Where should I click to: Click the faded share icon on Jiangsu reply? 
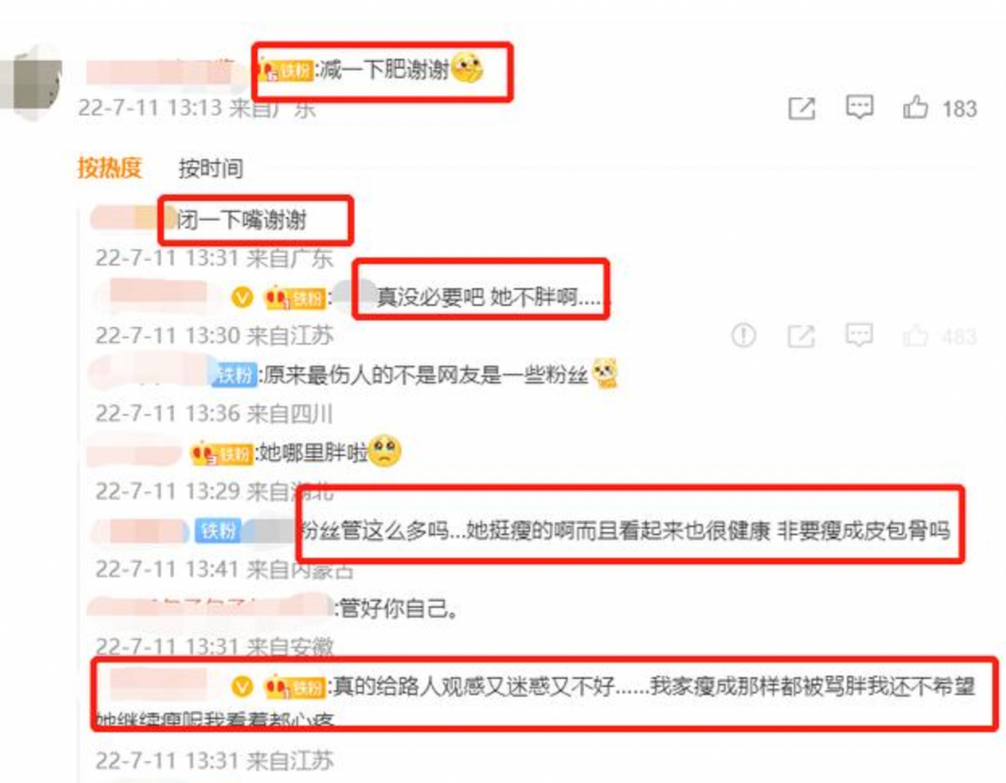coord(801,336)
